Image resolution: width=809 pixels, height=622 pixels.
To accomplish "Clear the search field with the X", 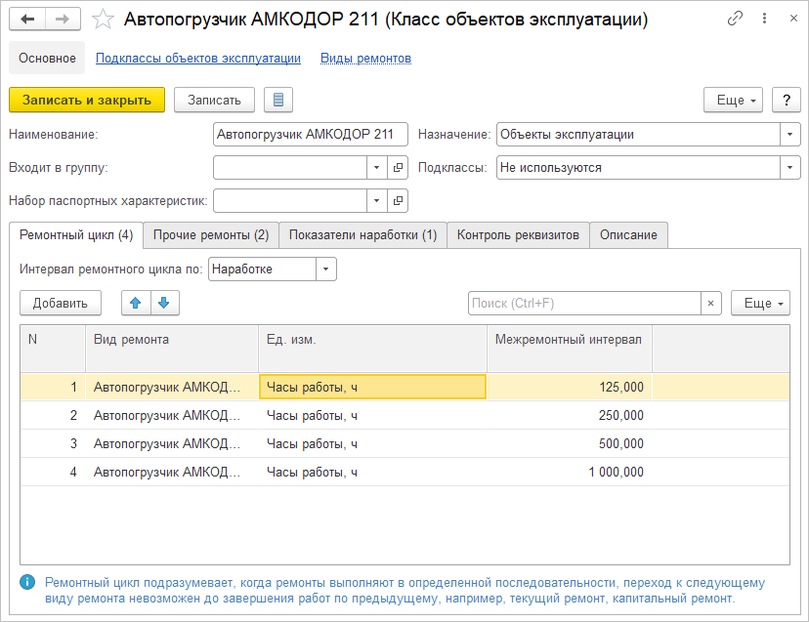I will pyautogui.click(x=711, y=304).
